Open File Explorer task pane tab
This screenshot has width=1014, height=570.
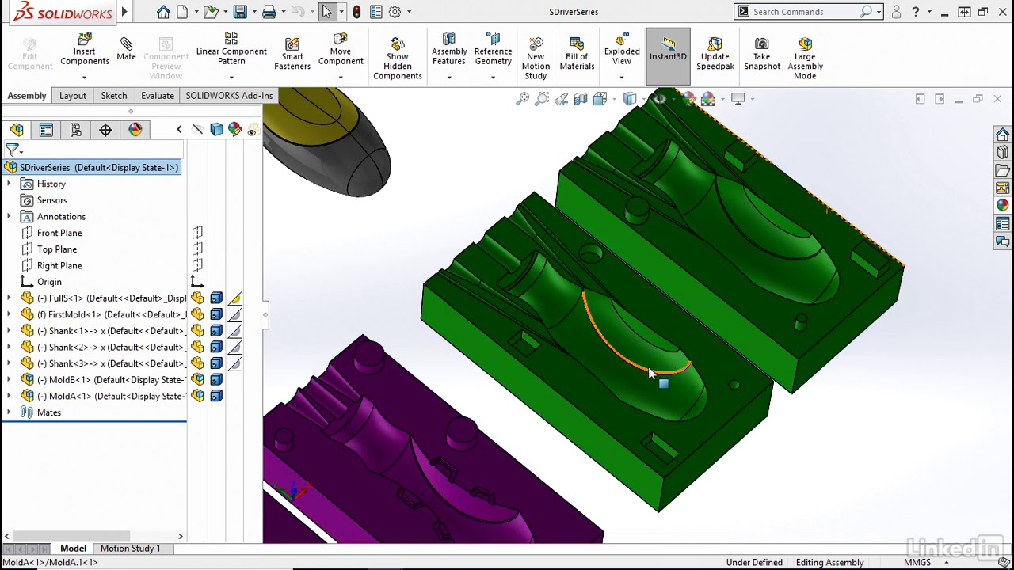(x=1003, y=170)
